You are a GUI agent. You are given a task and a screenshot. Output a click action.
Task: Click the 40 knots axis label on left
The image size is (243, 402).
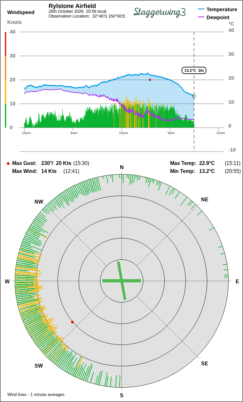tap(12, 32)
